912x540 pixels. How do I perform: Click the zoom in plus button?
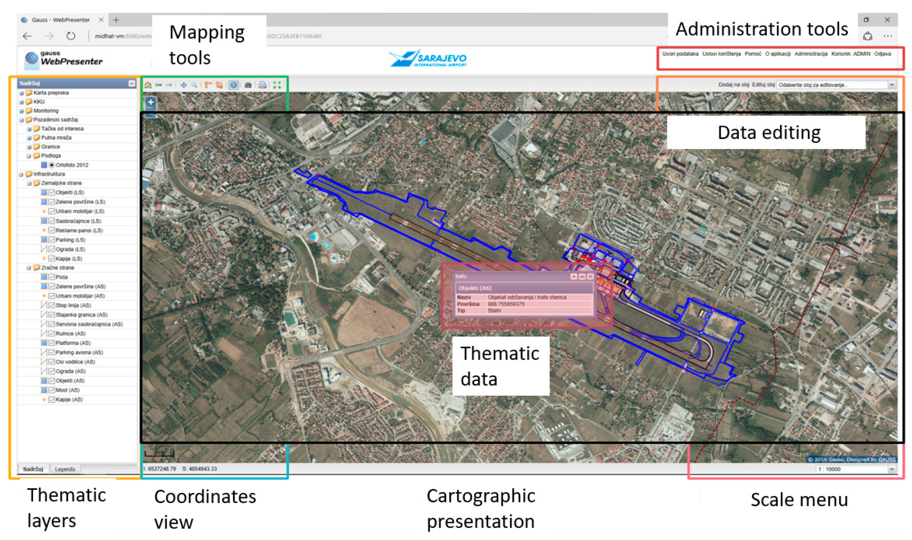coord(151,102)
